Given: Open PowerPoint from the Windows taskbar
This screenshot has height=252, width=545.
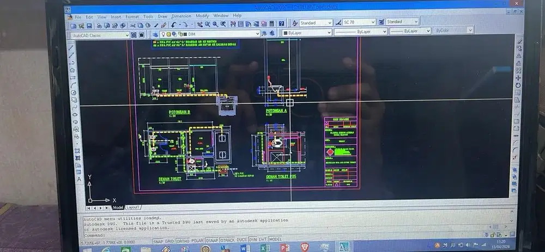Looking at the screenshot, I should tap(284, 248).
